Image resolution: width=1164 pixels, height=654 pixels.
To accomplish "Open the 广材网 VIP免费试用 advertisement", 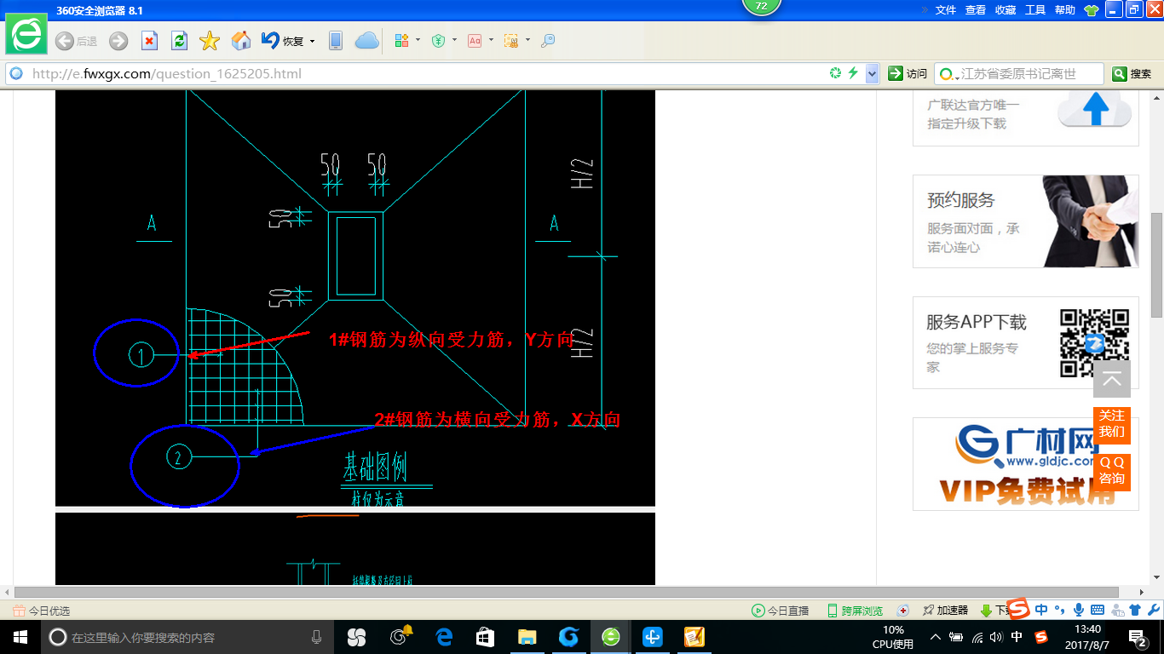I will (x=1026, y=464).
